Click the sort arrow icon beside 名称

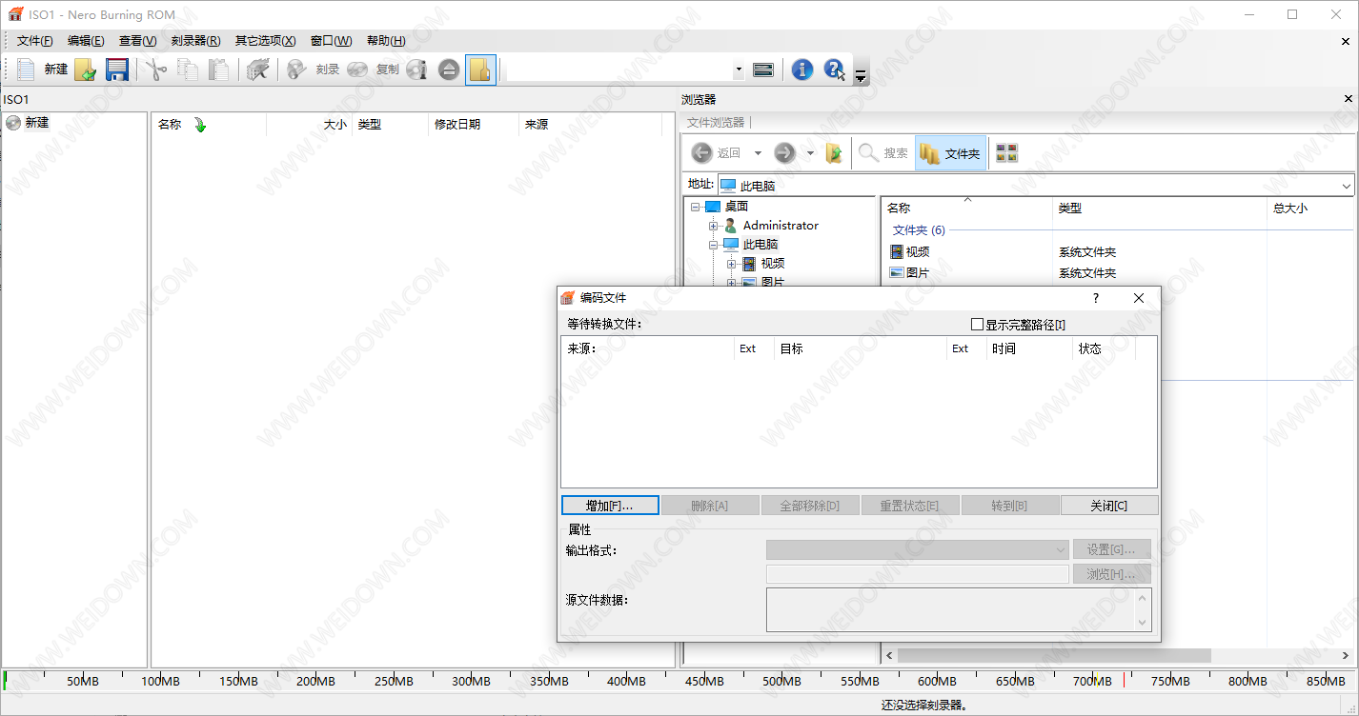pyautogui.click(x=200, y=125)
